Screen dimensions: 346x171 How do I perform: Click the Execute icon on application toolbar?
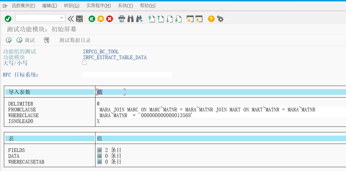9,40
